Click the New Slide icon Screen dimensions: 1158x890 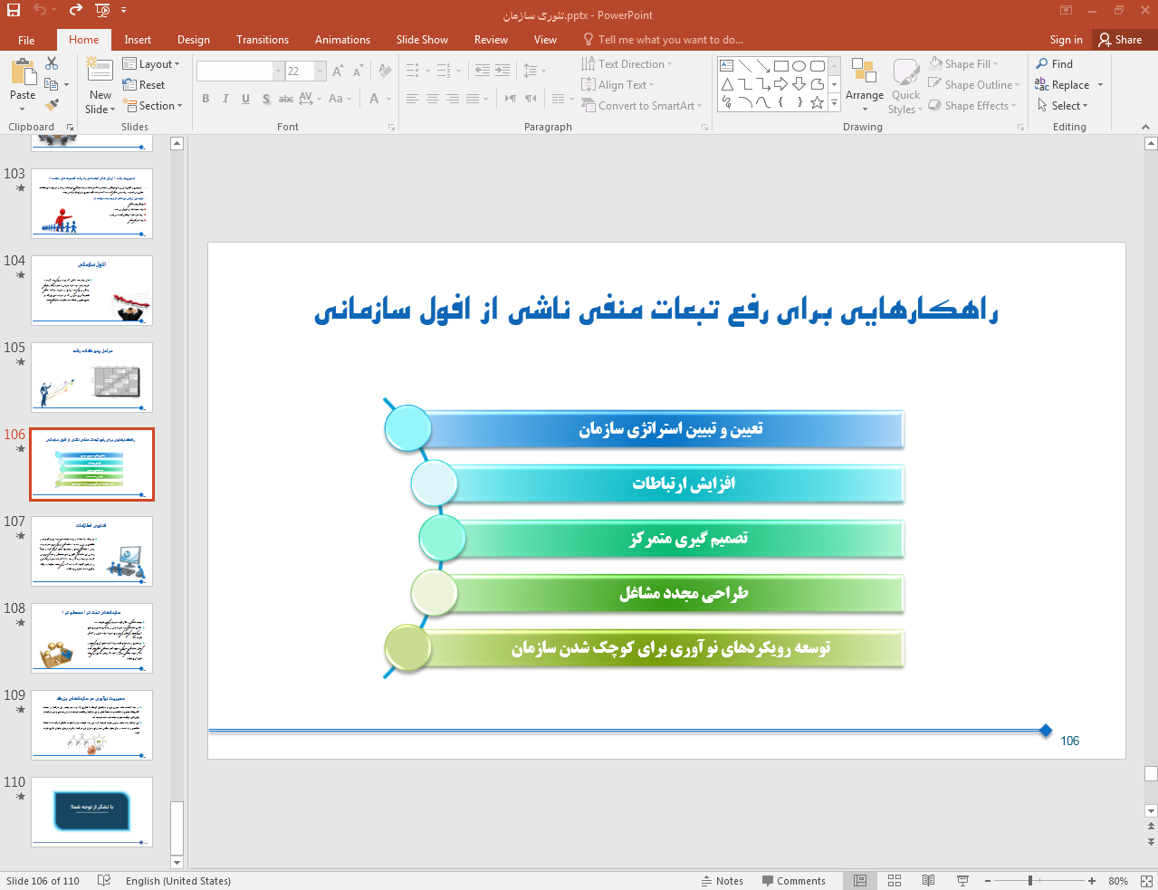click(100, 71)
